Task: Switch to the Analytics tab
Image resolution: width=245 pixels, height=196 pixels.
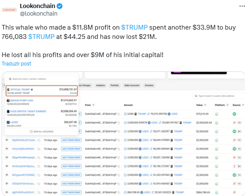Action: pos(100,85)
